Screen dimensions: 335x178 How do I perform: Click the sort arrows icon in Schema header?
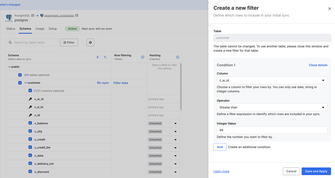tap(105, 57)
